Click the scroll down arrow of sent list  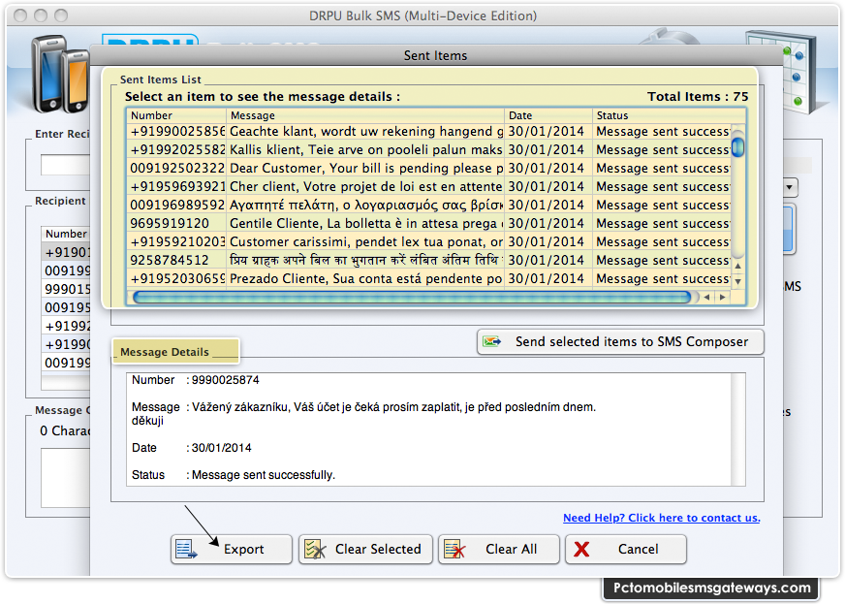pyautogui.click(x=737, y=281)
